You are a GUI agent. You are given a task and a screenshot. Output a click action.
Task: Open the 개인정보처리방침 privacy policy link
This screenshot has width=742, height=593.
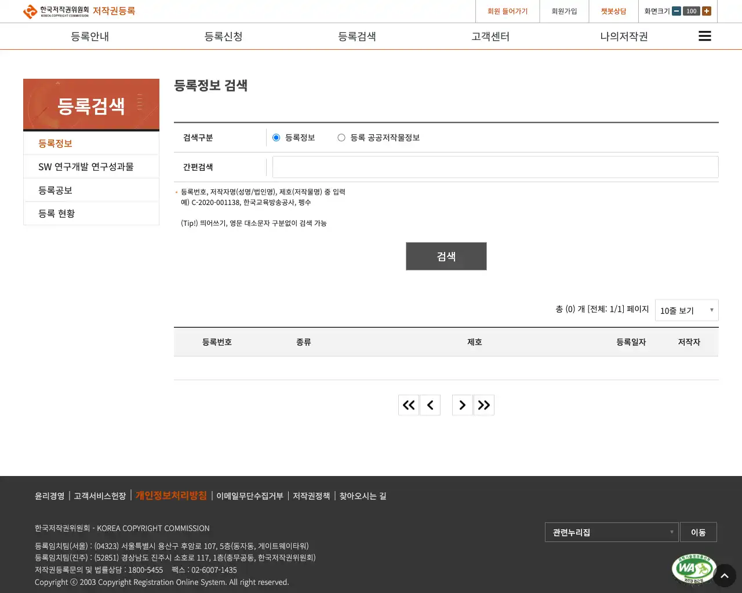[171, 495]
